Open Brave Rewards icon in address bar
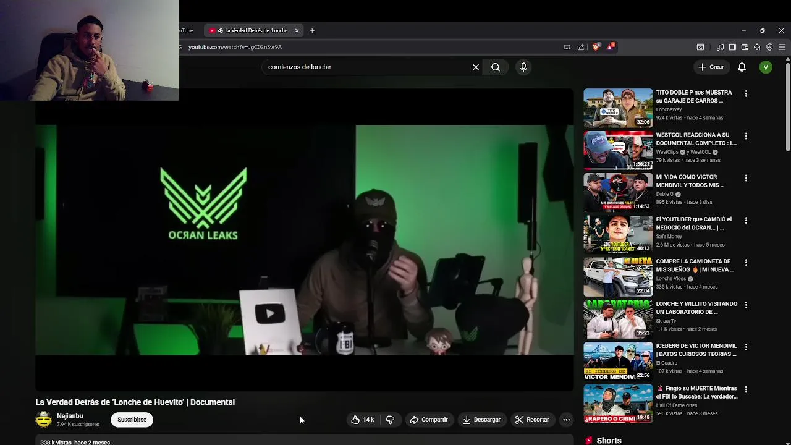 (611, 47)
